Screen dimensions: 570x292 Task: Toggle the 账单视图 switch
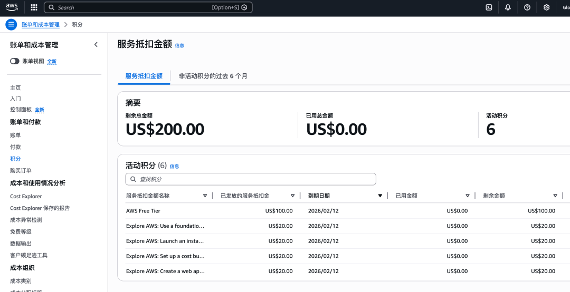[15, 61]
